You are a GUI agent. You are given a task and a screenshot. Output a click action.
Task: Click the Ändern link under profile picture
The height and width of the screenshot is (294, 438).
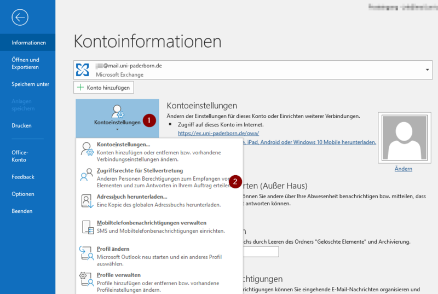tap(404, 169)
